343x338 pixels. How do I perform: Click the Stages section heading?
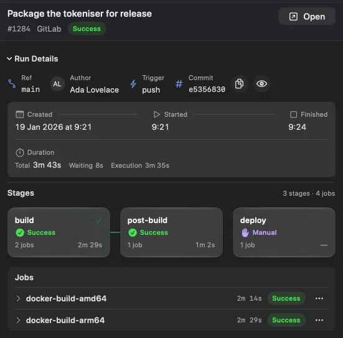21,193
